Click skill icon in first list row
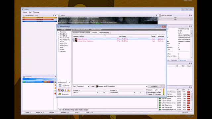The width and height of the screenshot is (212, 119). click(x=76, y=39)
